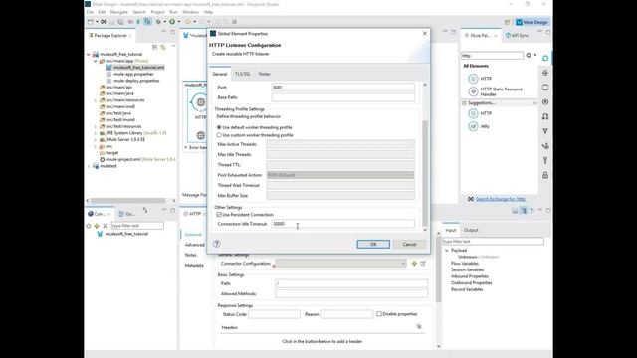
Task: Click the top bubble icon in palette sidebar
Action: [545, 58]
